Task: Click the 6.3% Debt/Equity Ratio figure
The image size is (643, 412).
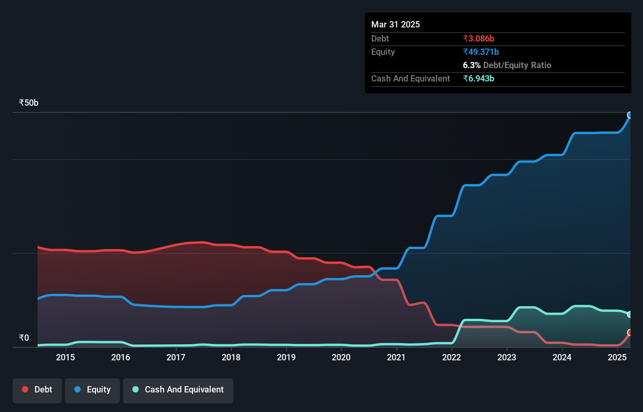Action: coord(471,65)
